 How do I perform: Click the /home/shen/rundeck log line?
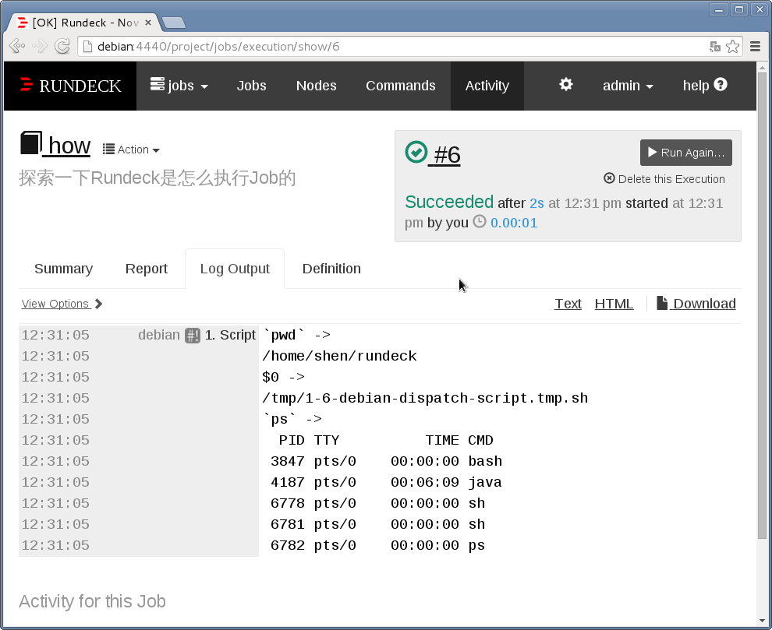(339, 356)
